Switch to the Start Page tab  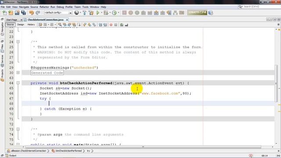click(x=12, y=20)
